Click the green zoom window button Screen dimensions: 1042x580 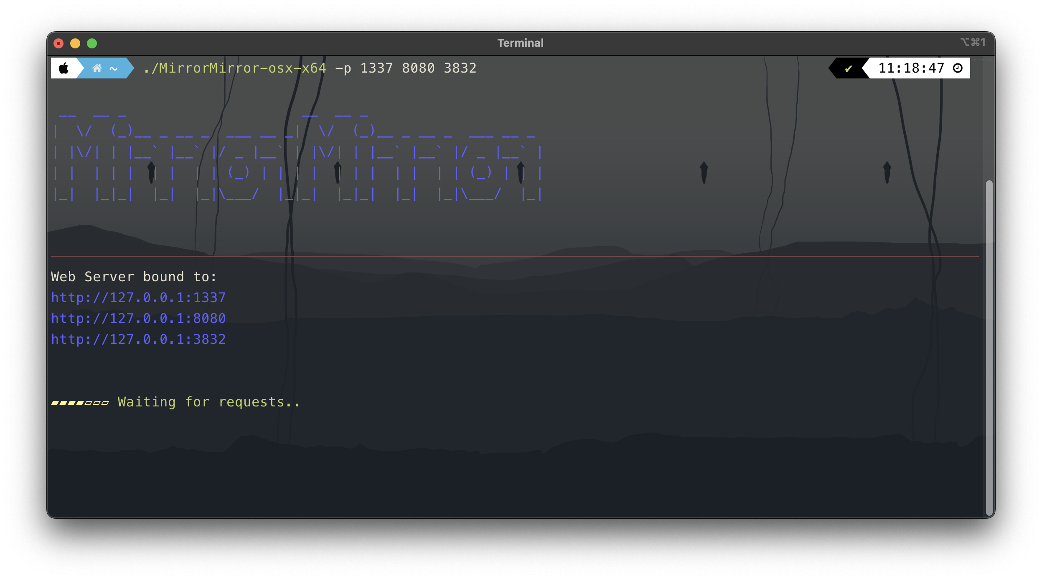(92, 43)
